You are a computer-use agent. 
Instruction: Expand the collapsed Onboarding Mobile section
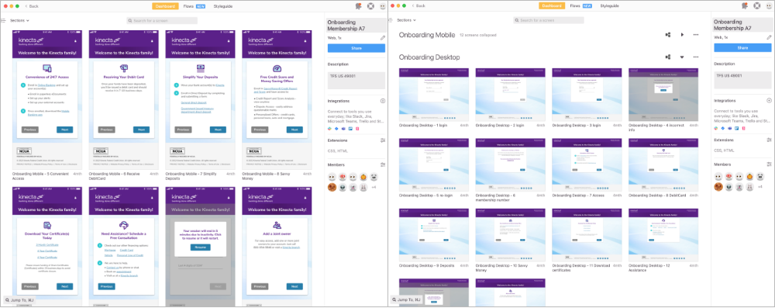(682, 35)
